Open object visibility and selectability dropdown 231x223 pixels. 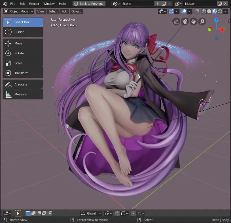tap(162, 11)
